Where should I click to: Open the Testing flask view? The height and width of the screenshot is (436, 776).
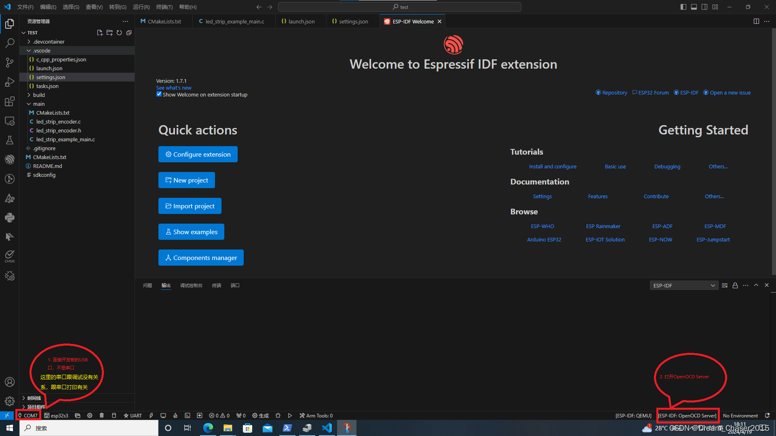[x=10, y=140]
